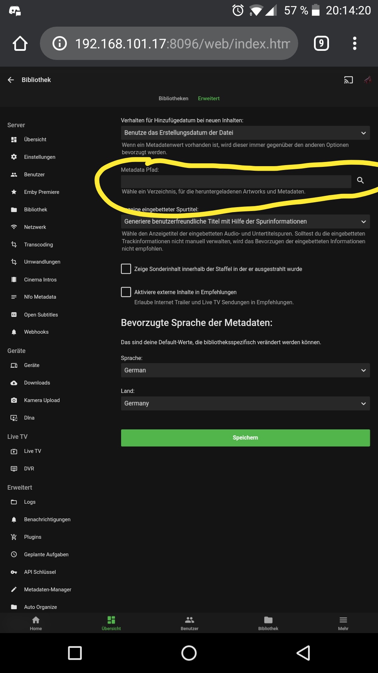This screenshot has width=378, height=673.
Task: Tap the Mehr icon in bottom bar
Action: [x=343, y=623]
